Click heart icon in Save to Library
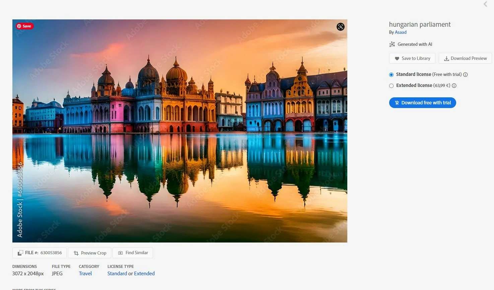Screen dimensions: 494x290 pyautogui.click(x=397, y=59)
